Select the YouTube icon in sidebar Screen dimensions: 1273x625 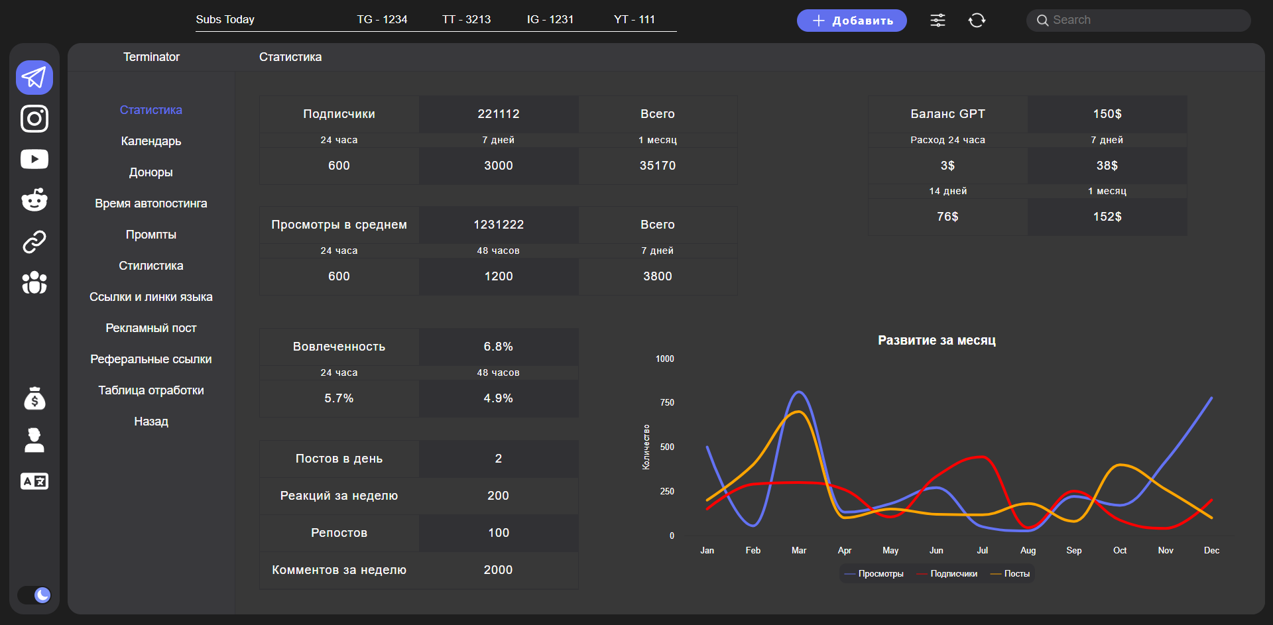[34, 159]
